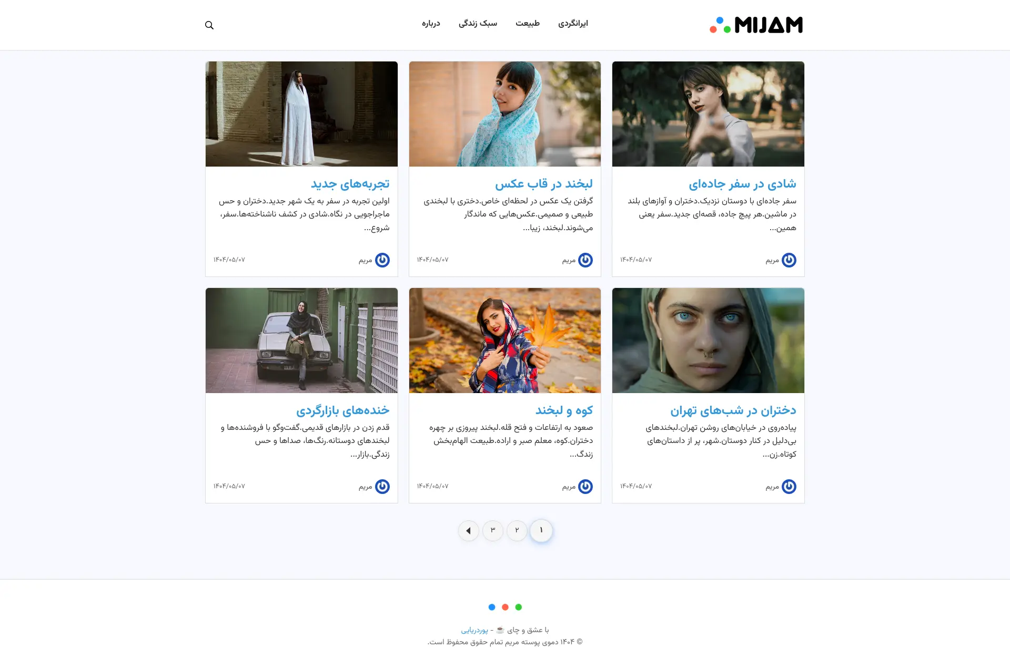Open the طبیعت menu item
Viewport: 1010px width, 659px height.
click(x=528, y=24)
